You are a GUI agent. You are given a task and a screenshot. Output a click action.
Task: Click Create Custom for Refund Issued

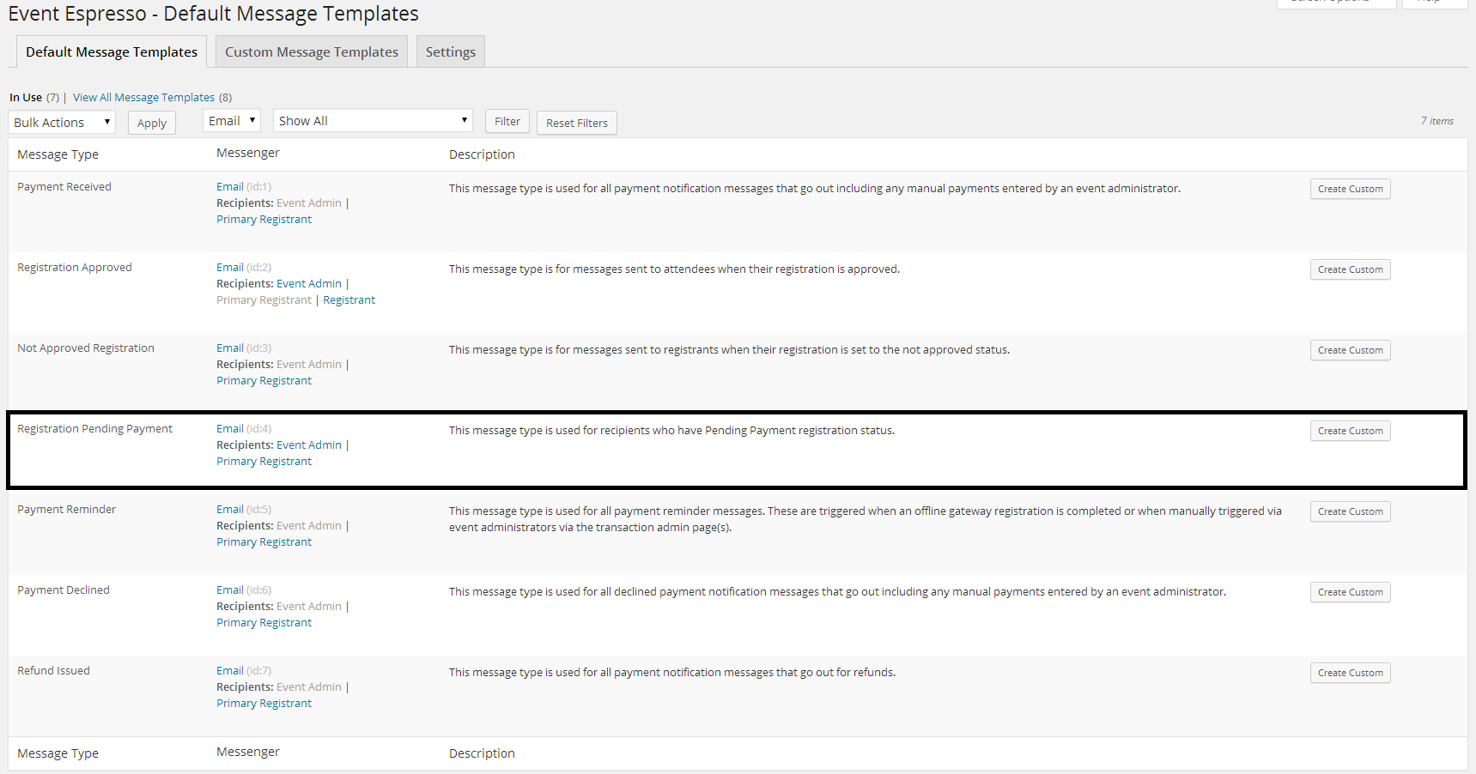[x=1351, y=673]
